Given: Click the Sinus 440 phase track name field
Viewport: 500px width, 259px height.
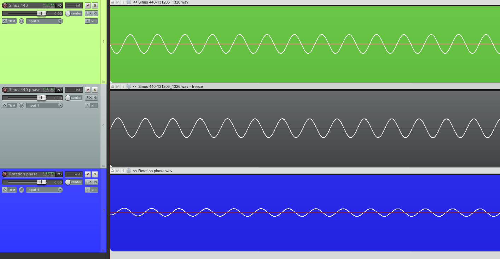Looking at the screenshot, I should (25, 90).
